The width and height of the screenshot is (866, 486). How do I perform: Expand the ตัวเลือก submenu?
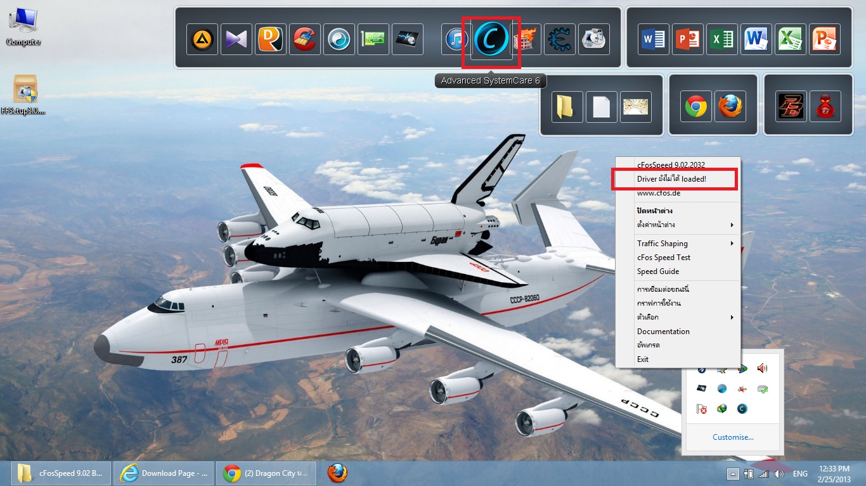coord(678,317)
